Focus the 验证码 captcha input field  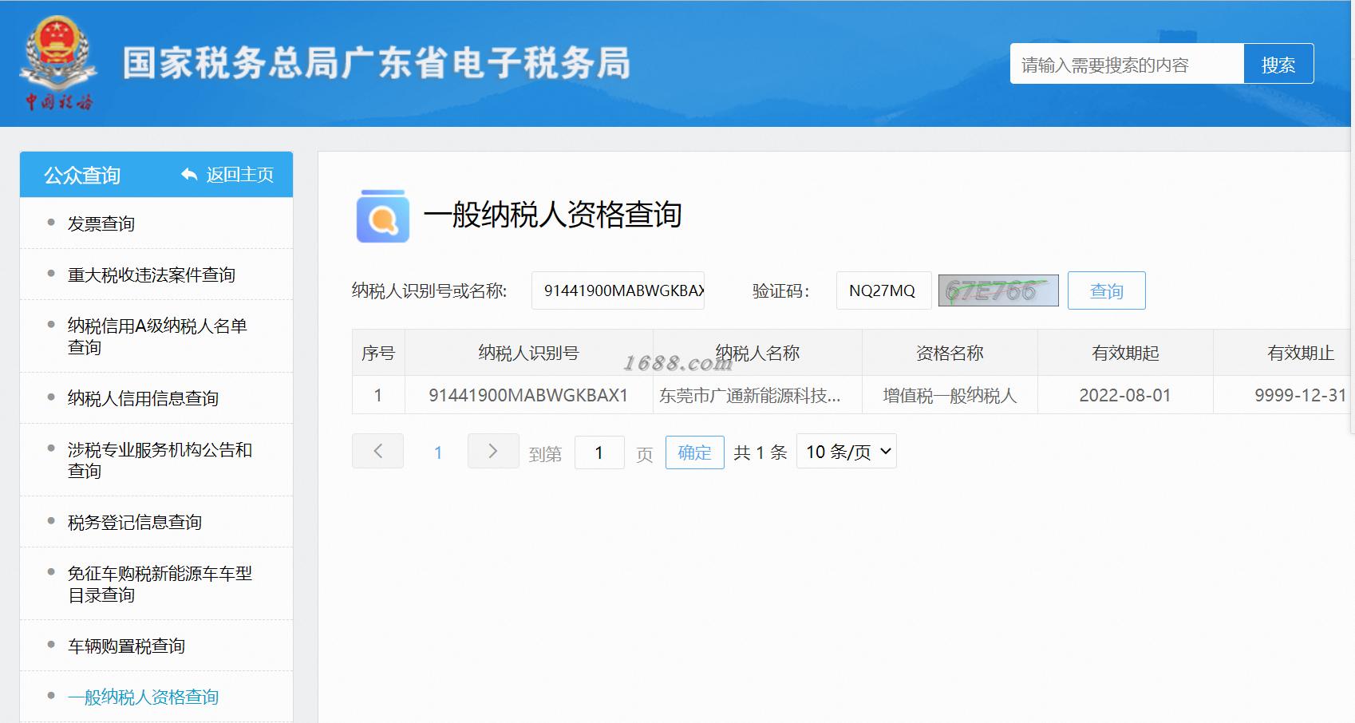click(x=883, y=290)
